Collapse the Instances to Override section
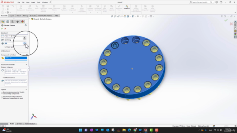Screen dimensions: 237x133 point(26,65)
